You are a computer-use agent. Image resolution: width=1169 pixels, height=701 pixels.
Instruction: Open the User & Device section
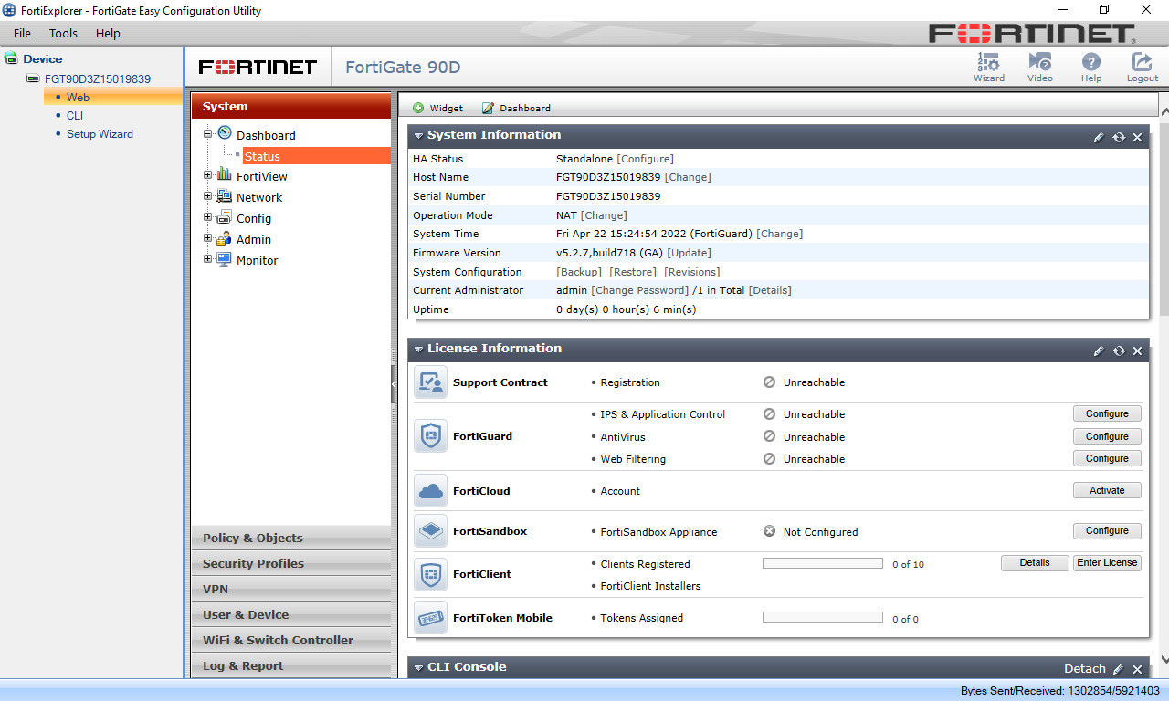290,614
